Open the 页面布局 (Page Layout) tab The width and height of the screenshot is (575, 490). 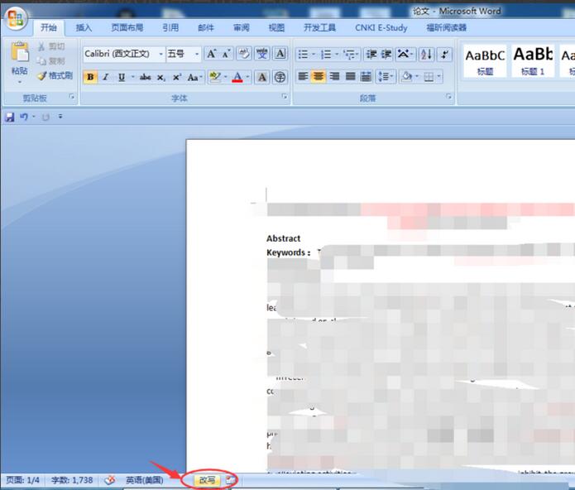pos(127,27)
